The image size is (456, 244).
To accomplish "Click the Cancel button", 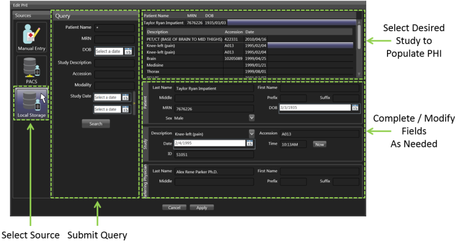I will (x=174, y=207).
